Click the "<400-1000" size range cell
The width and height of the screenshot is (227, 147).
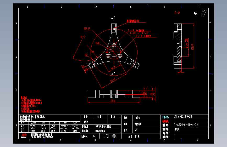(x=75, y=128)
